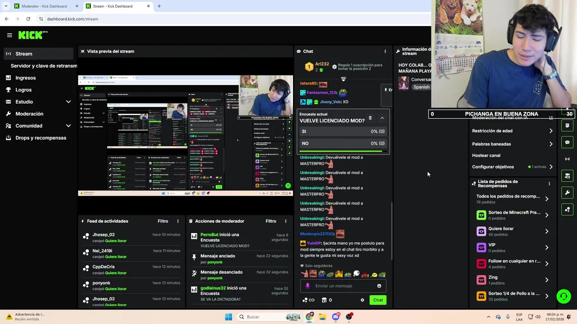Click the taskbar Buscar search box
The height and width of the screenshot is (324, 577).
point(270,317)
